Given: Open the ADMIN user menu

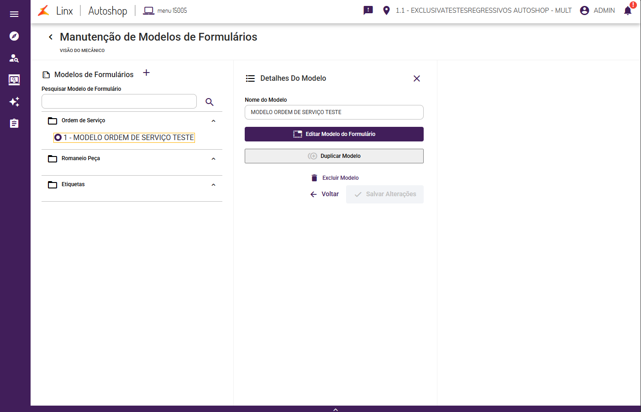Looking at the screenshot, I should [x=597, y=10].
